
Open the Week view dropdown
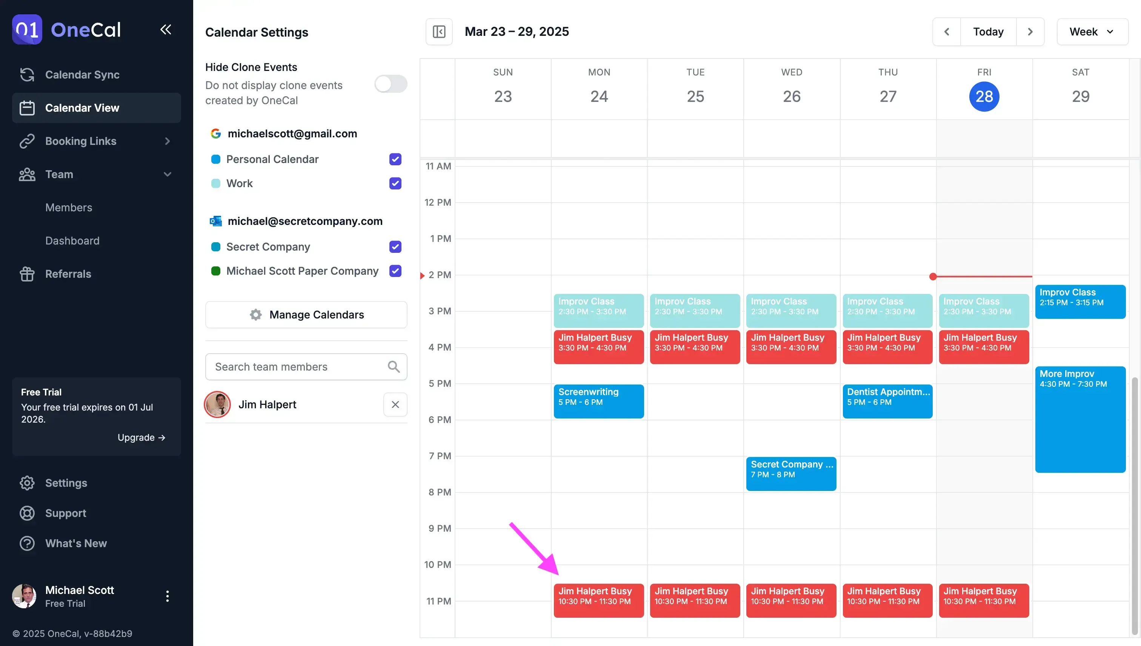(1092, 31)
